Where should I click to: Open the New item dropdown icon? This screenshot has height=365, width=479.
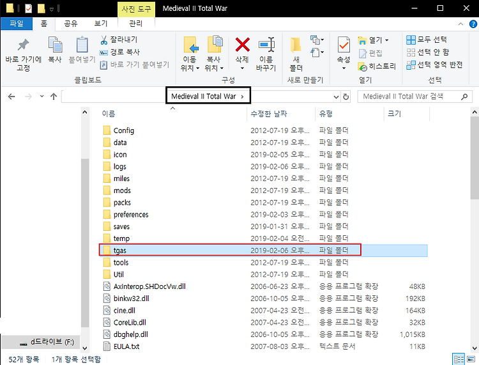pyautogui.click(x=317, y=40)
